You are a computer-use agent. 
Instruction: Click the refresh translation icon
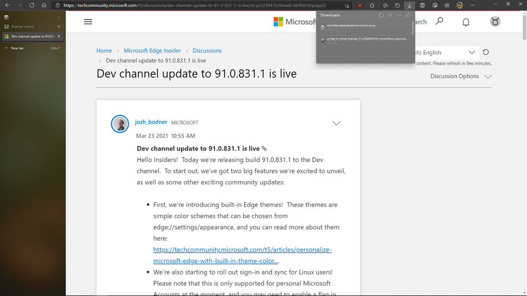[x=486, y=52]
